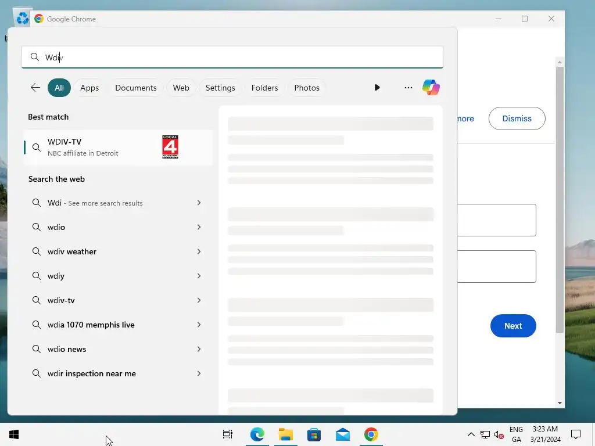Click the blue Next button in Chrome
This screenshot has width=595, height=446.
pyautogui.click(x=513, y=326)
